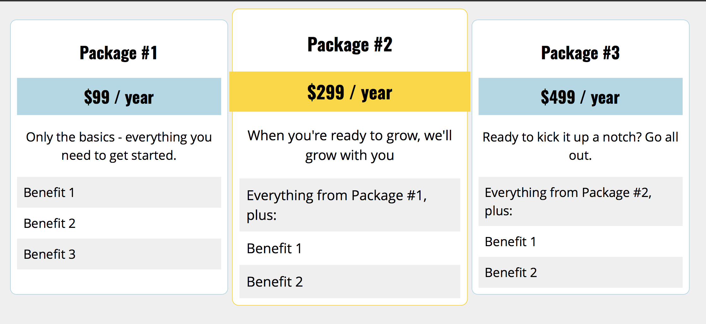This screenshot has width=706, height=324.
Task: Select the $499 / year price banner
Action: (x=580, y=97)
